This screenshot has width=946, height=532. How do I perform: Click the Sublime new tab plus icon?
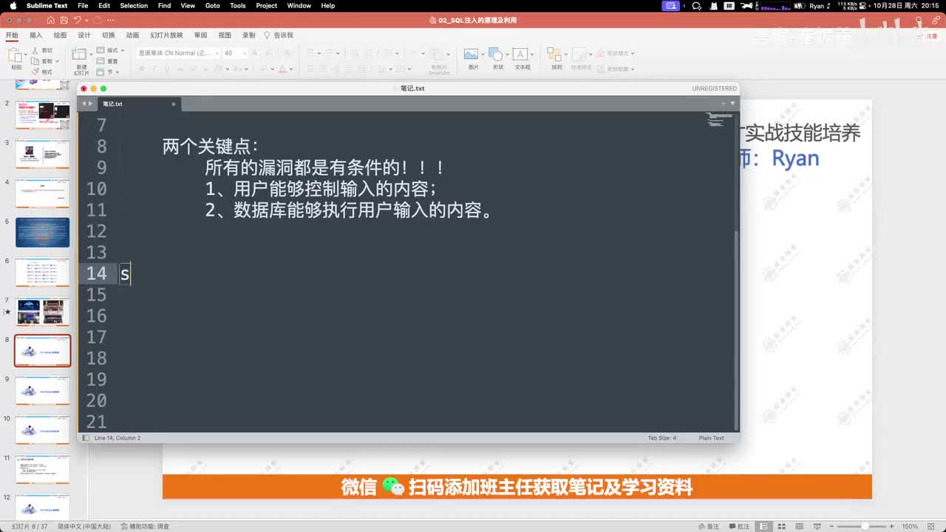coord(724,103)
